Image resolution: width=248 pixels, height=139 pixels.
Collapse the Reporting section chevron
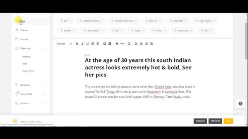[x=45, y=48]
